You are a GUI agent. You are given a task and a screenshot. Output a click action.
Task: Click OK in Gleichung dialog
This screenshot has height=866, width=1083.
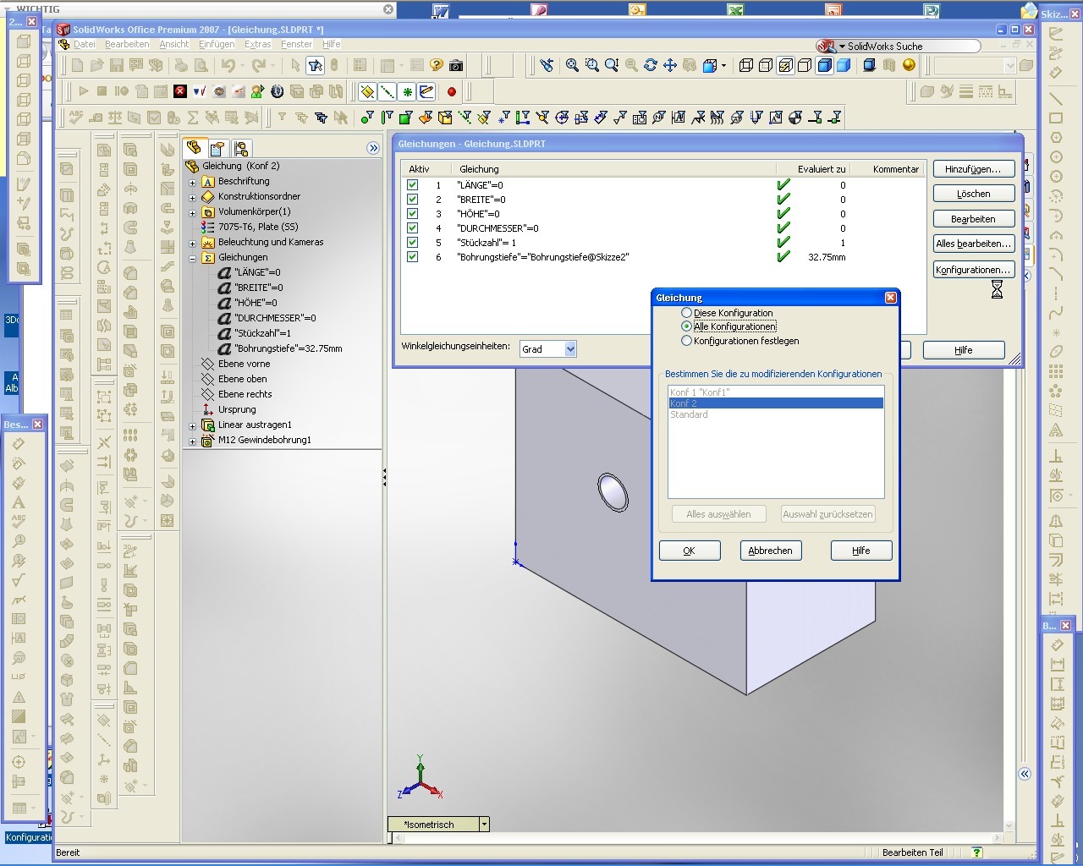pyautogui.click(x=689, y=551)
